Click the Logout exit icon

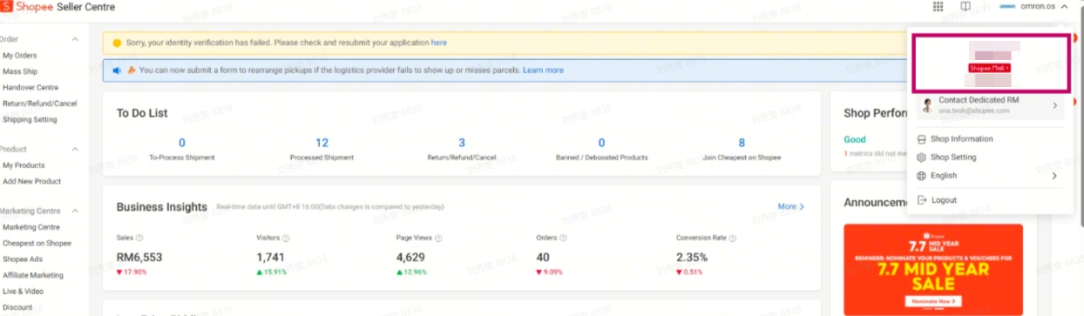[922, 200]
